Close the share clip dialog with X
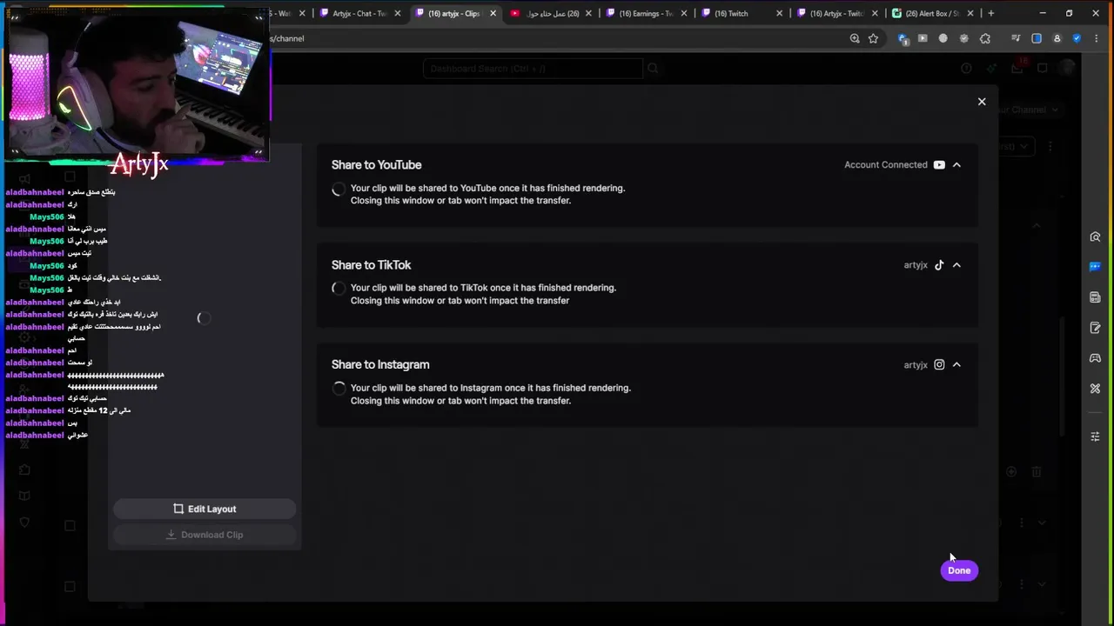Viewport: 1114px width, 626px height. [x=982, y=102]
